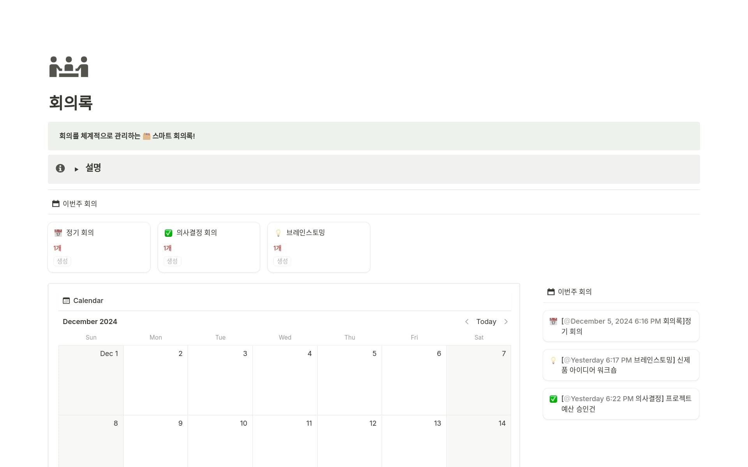
Task: Click the December 2024 month label
Action: (x=90, y=322)
